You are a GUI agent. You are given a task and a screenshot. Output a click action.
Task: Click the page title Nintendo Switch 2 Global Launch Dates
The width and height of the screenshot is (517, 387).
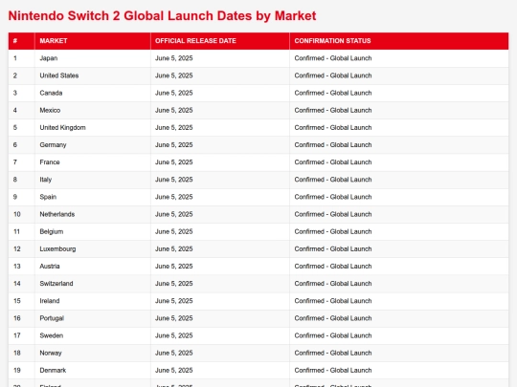[162, 16]
